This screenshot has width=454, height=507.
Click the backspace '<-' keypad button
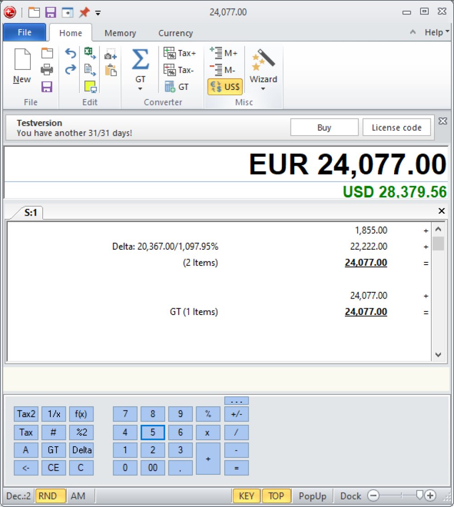coord(26,468)
